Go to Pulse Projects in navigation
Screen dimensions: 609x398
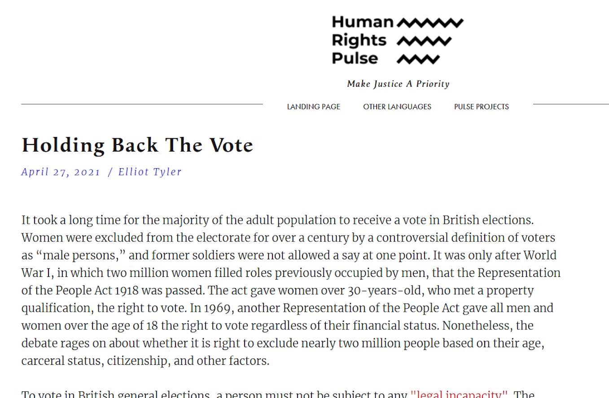click(481, 107)
